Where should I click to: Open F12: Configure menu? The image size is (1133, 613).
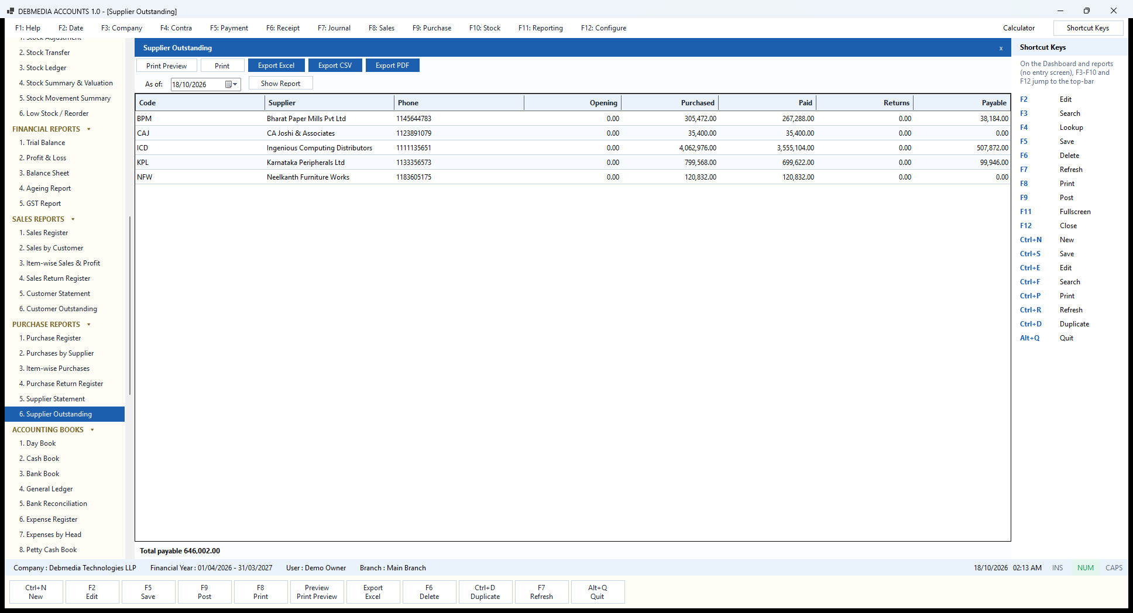pos(603,28)
